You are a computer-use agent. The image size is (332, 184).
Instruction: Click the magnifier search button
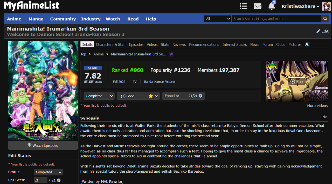pyautogui.click(x=325, y=19)
